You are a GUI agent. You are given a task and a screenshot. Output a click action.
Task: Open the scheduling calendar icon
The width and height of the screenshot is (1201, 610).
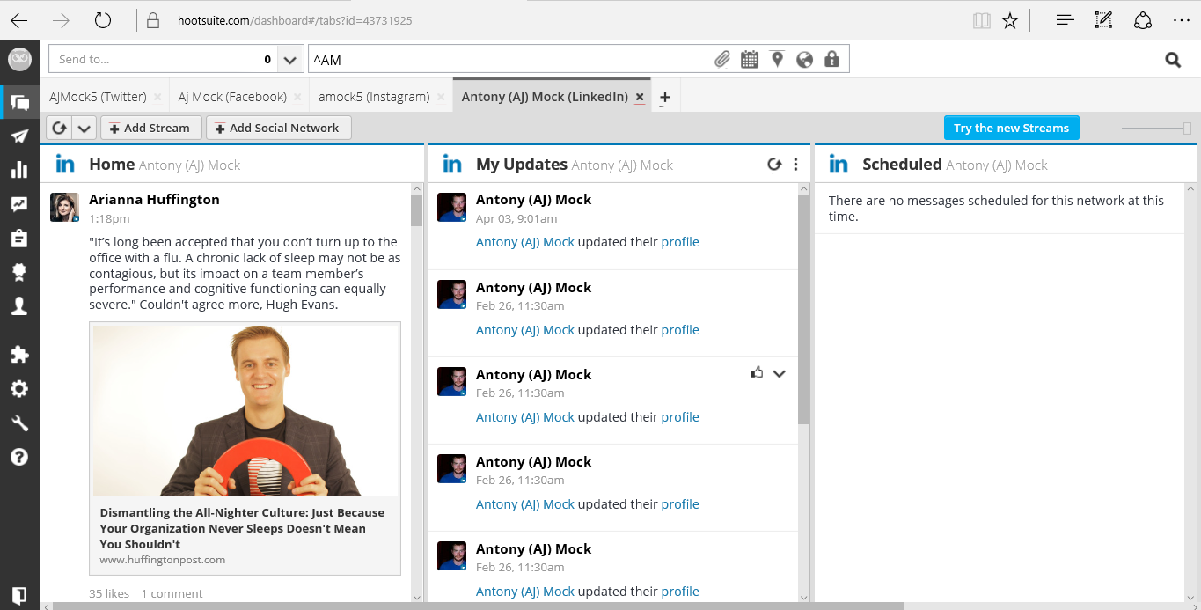pyautogui.click(x=749, y=60)
